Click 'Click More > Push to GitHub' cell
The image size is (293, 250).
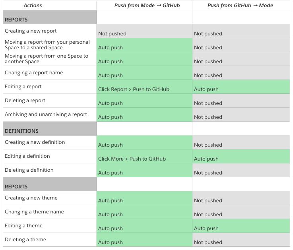click(x=144, y=156)
